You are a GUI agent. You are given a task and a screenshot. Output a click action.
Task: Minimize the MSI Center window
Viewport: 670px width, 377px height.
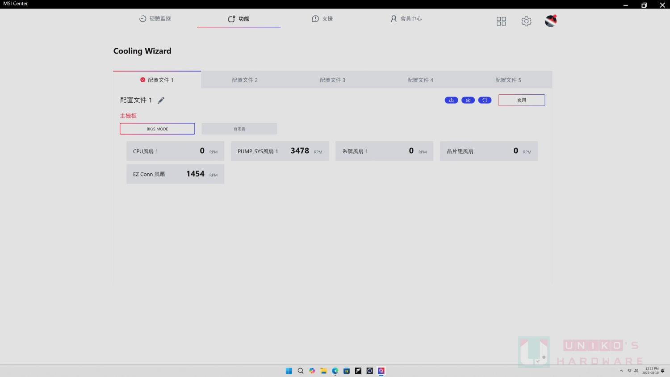point(626,5)
